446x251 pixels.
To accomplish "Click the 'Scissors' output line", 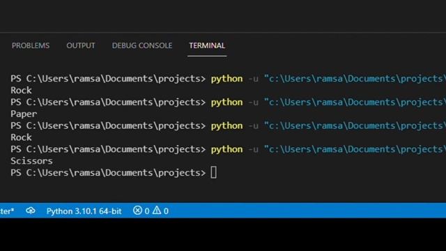I will (31, 161).
